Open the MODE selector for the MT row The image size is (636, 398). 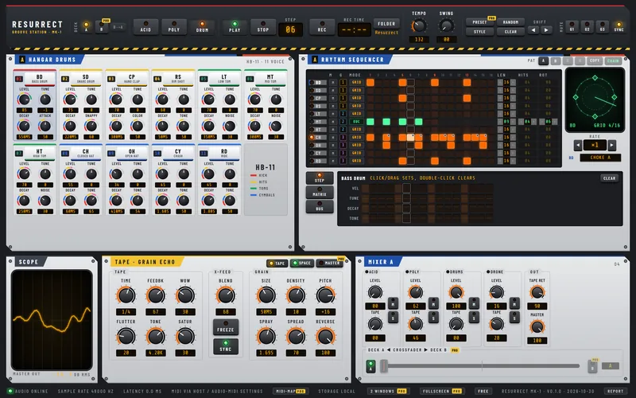pos(356,122)
